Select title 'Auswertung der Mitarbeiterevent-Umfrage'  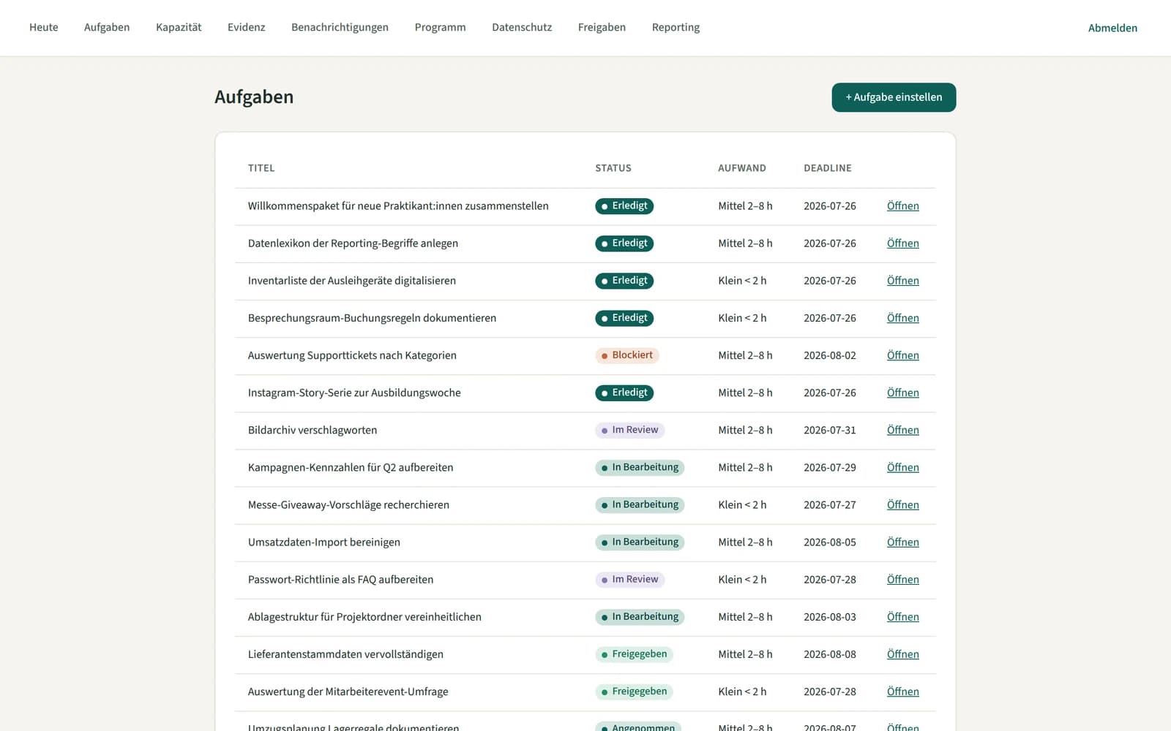[x=348, y=692]
